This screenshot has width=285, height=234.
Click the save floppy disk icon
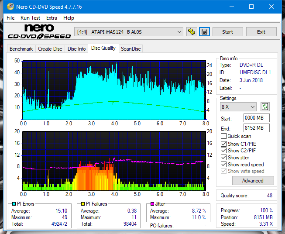click(x=205, y=32)
